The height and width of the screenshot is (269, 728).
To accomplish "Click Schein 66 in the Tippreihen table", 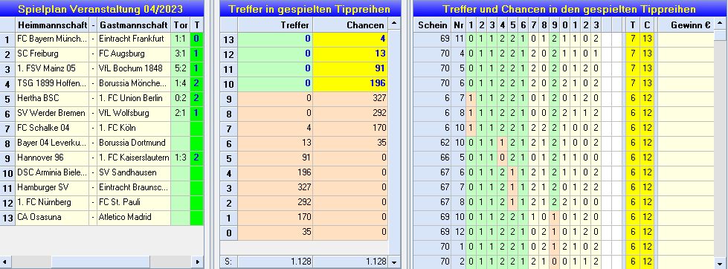I will [x=432, y=158].
